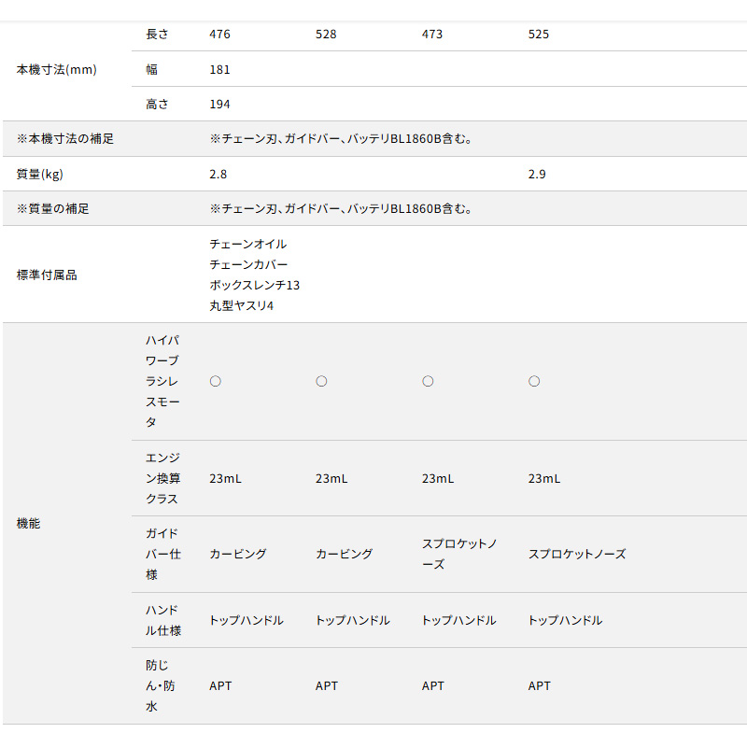Select the height value 194
747x747 pixels.
point(219,104)
